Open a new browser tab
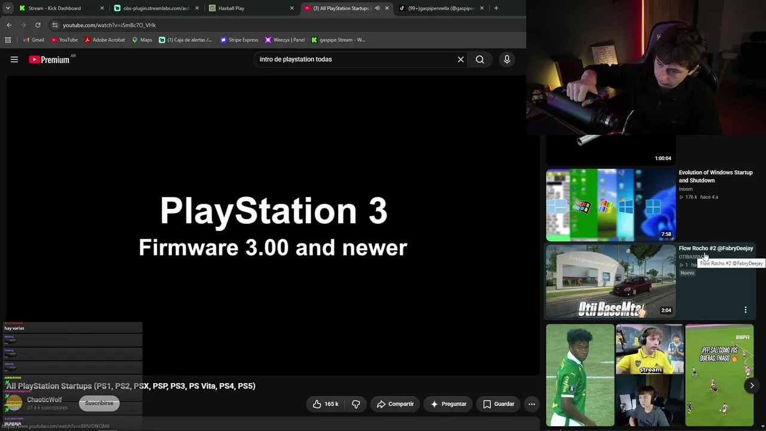 496,8
